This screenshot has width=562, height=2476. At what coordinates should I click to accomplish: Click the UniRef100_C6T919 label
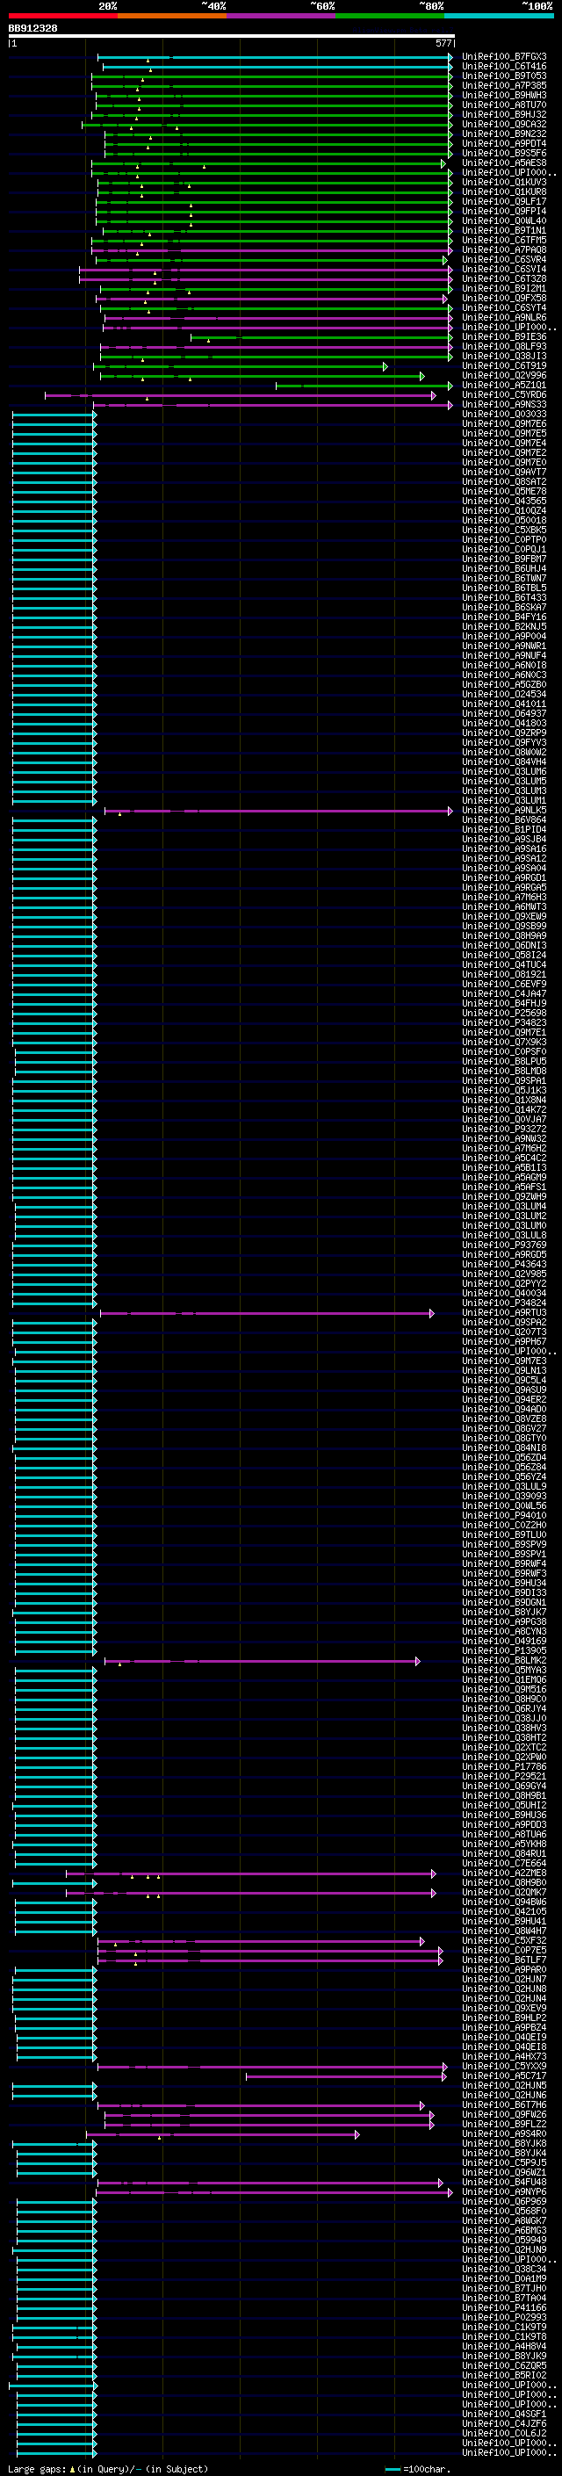tap(504, 366)
